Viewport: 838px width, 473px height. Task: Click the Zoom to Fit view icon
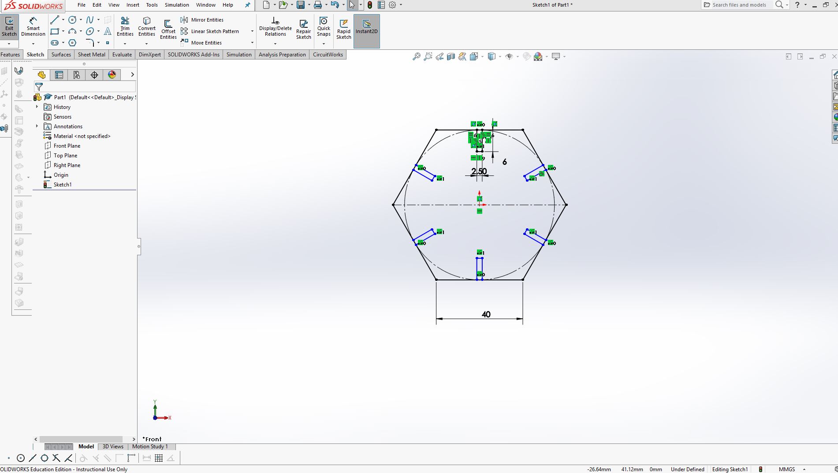pos(416,56)
